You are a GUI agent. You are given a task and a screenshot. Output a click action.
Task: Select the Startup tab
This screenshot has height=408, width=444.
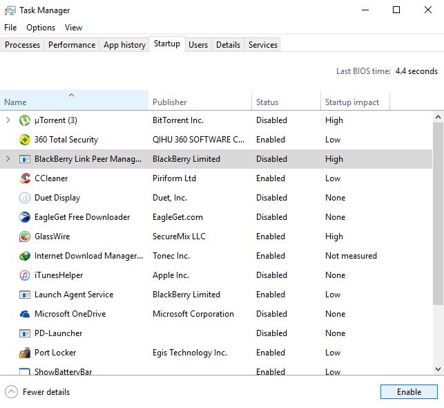167,44
